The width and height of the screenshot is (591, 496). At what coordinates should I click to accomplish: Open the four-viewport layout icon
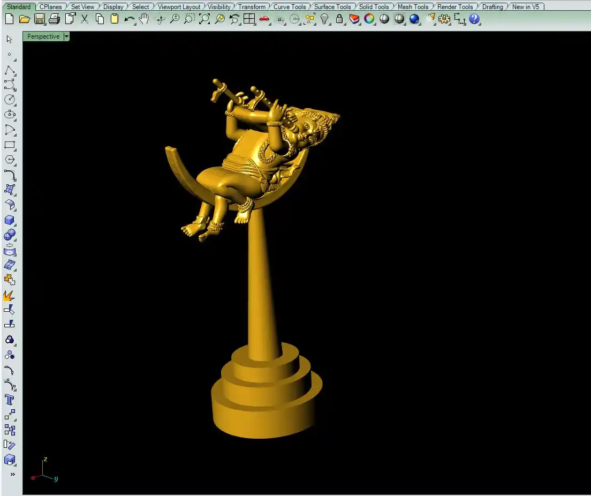coord(249,19)
